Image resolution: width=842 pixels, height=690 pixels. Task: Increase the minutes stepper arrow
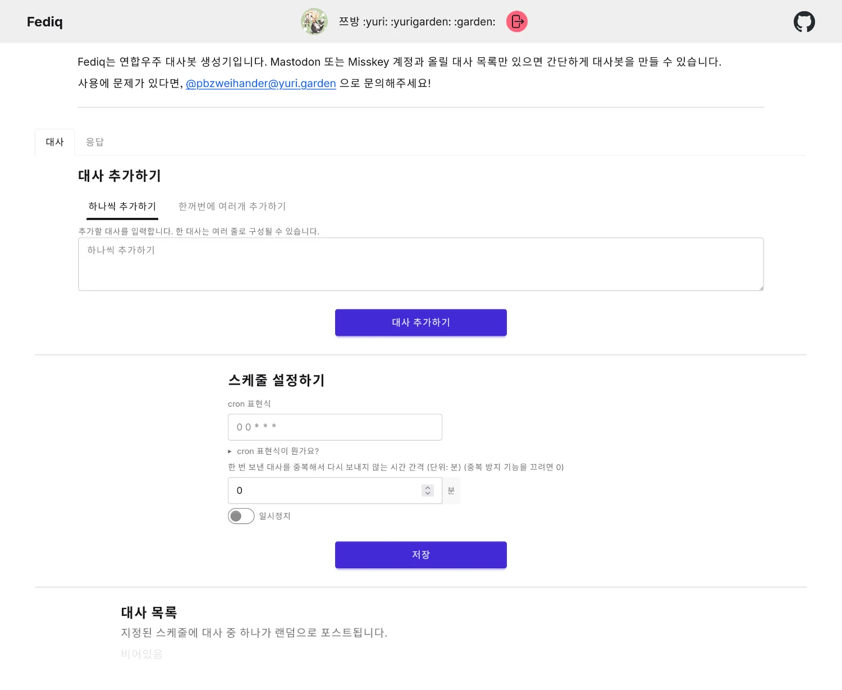tap(428, 488)
